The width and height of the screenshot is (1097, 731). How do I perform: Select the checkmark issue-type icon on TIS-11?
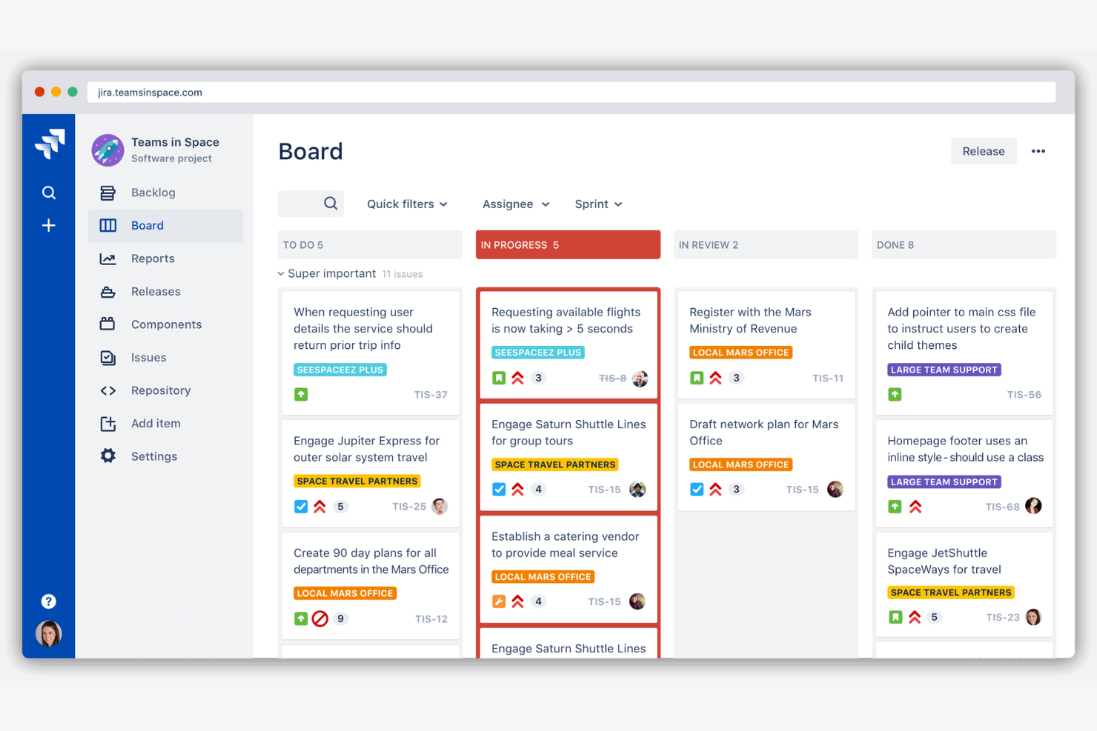point(697,378)
